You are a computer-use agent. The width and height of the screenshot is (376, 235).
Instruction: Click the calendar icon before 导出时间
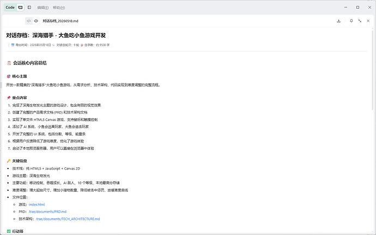[x=13, y=45]
